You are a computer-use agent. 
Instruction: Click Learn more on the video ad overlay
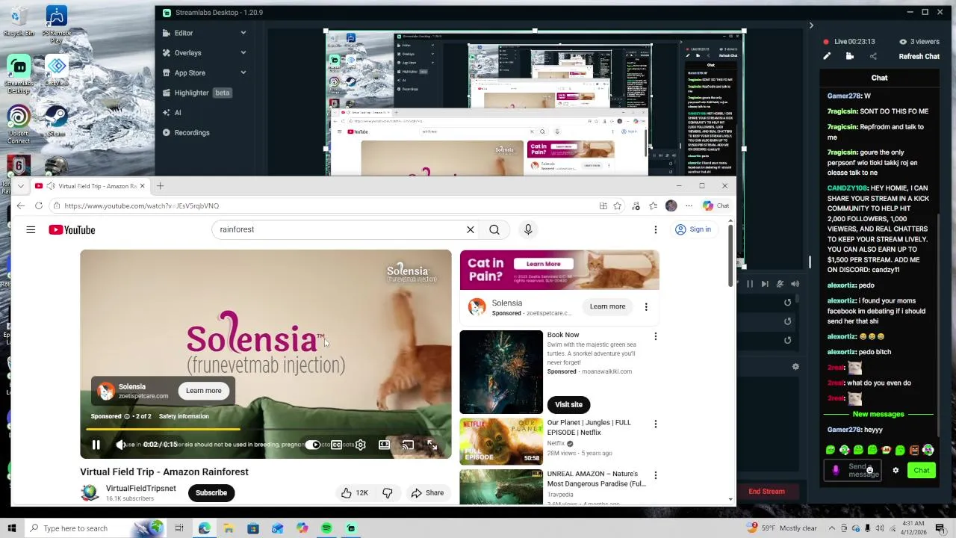coord(204,391)
